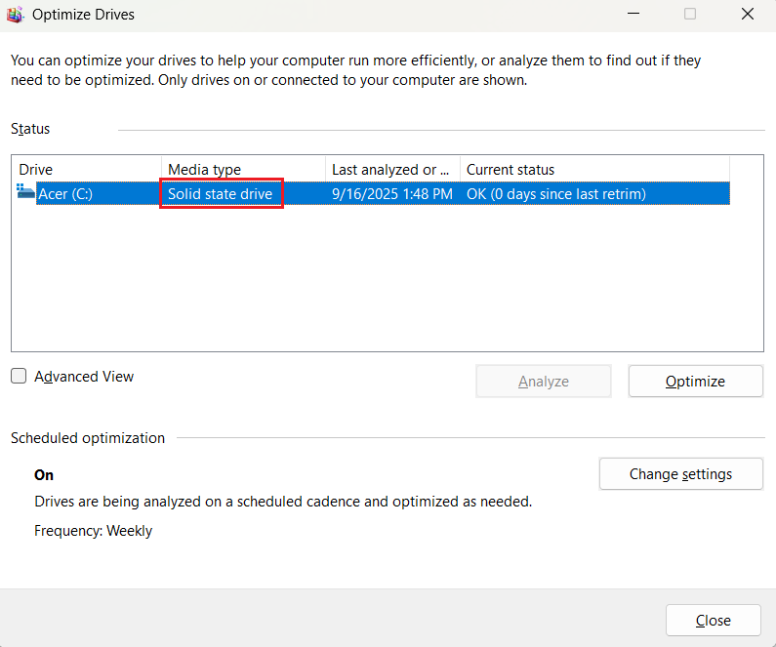Screen dimensions: 776x647
Task: Open Change settings for scheduled optimization
Action: pyautogui.click(x=681, y=474)
